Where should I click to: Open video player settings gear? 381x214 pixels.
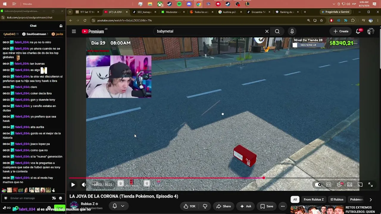339,185
